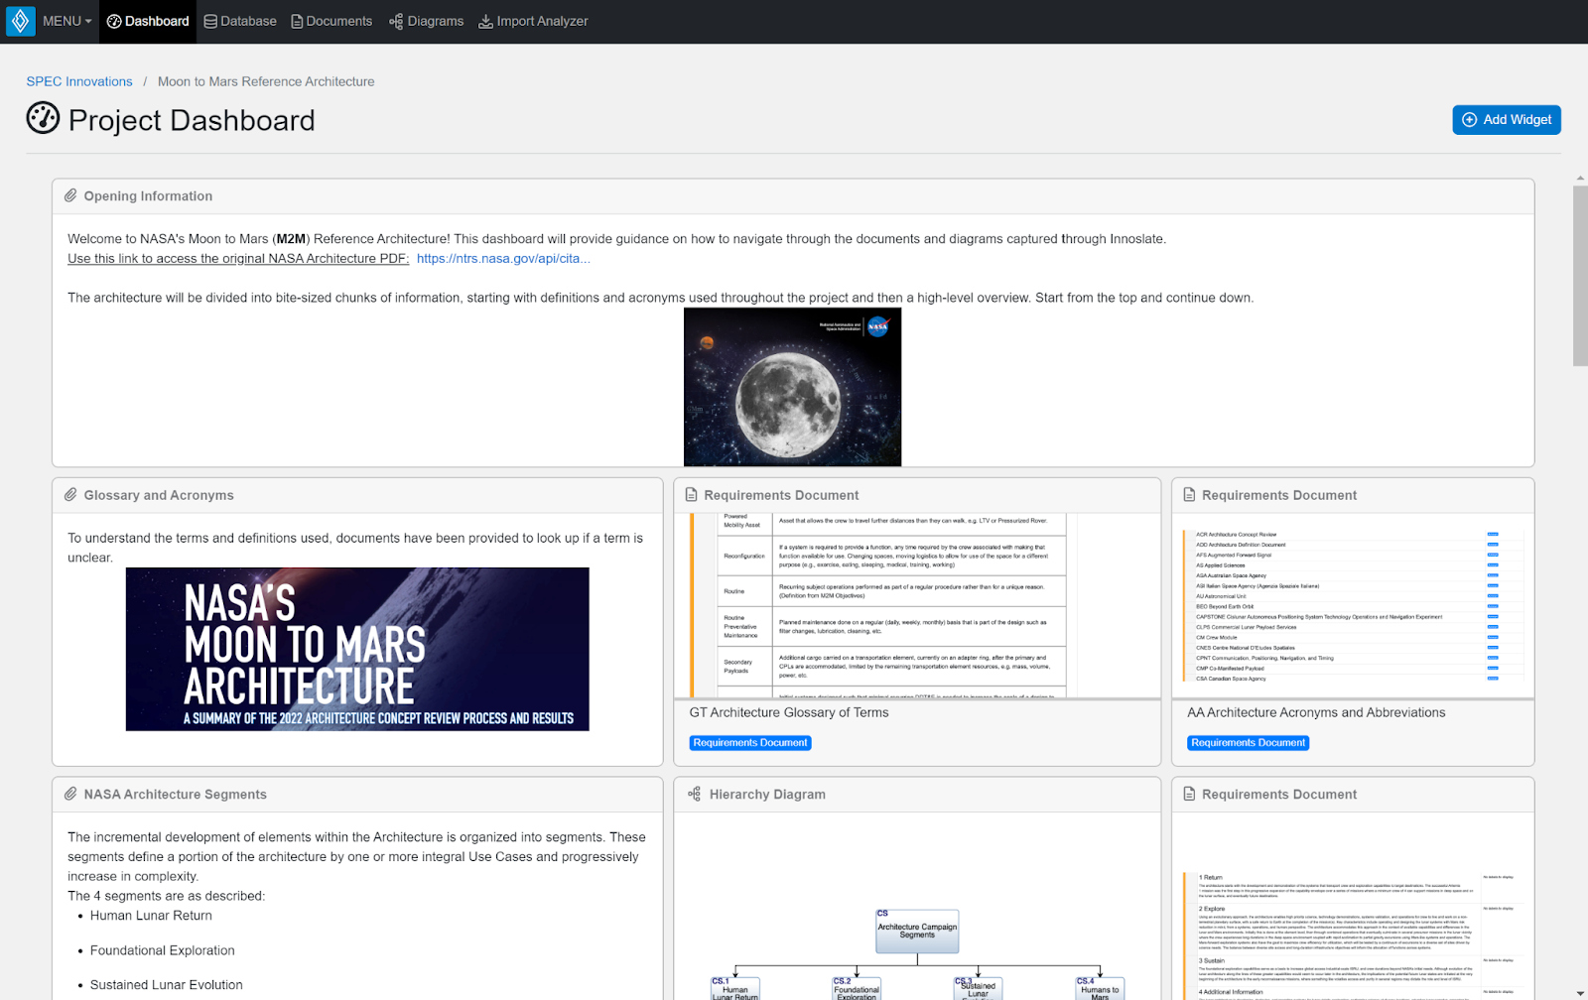
Task: Open the Database tab
Action: coord(240,21)
